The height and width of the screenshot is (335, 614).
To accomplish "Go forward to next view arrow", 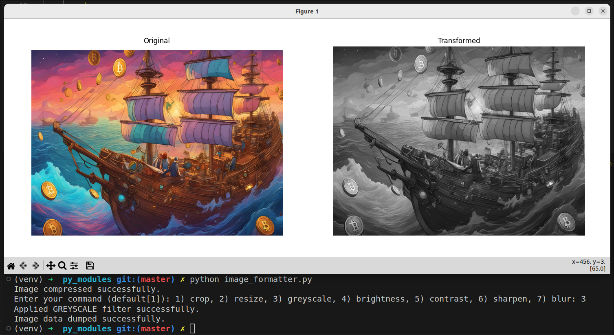I will [35, 266].
